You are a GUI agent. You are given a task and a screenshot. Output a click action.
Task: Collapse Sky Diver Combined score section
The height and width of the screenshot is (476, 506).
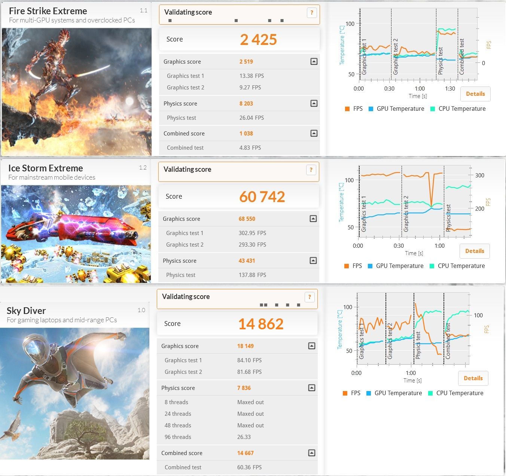pyautogui.click(x=312, y=453)
